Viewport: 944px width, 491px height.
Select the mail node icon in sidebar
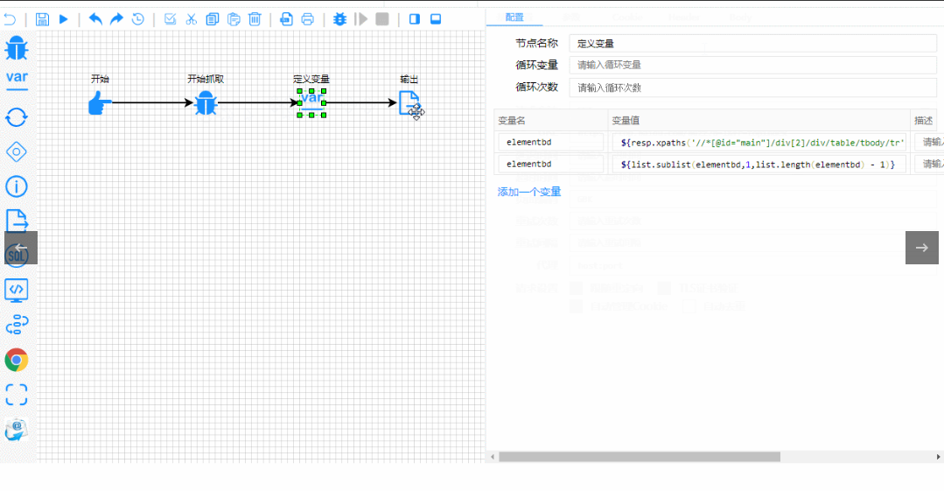17,430
